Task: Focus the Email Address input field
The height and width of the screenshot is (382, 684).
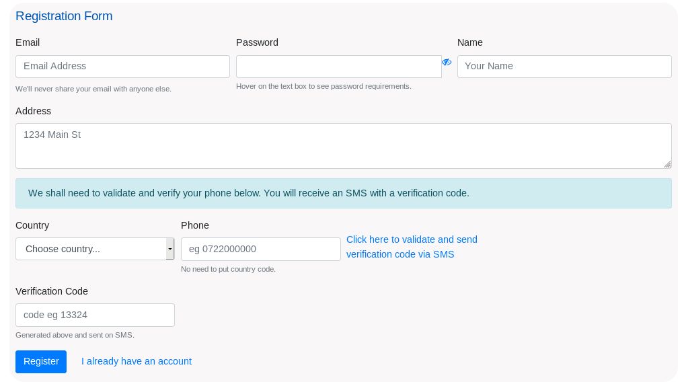Action: [x=122, y=67]
